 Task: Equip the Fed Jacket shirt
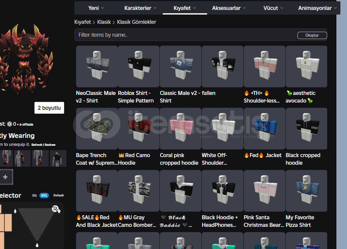264,129
